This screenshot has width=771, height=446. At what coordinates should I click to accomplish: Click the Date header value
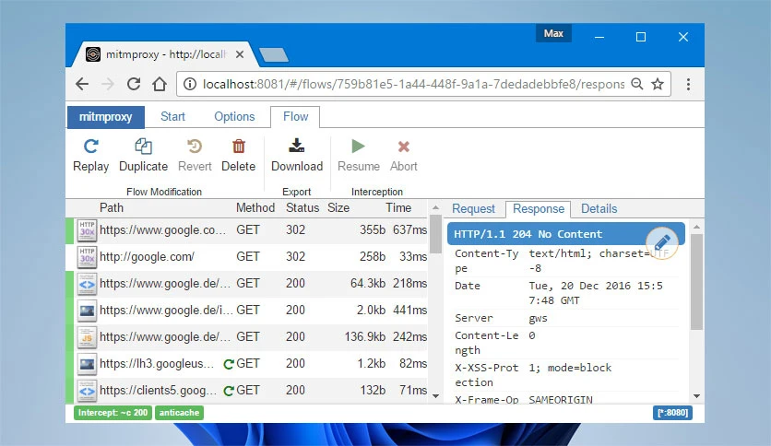[x=596, y=293]
